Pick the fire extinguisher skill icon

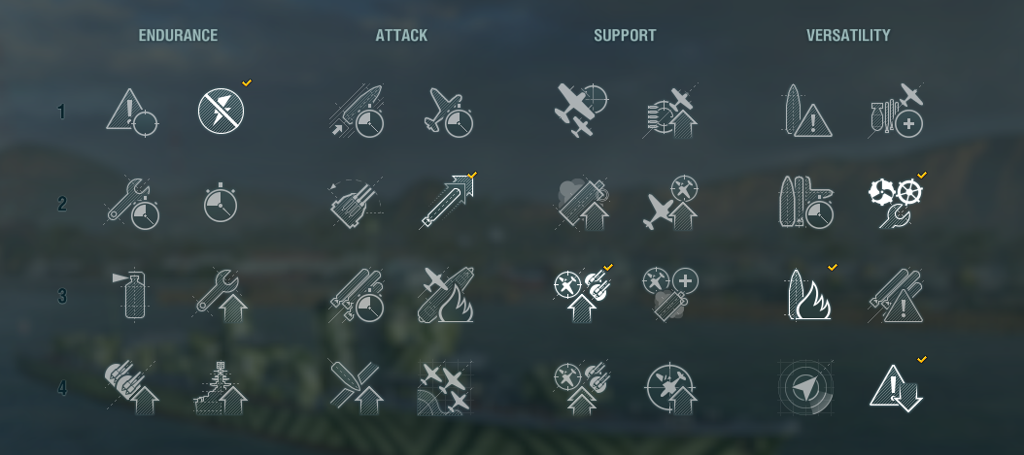pyautogui.click(x=132, y=296)
